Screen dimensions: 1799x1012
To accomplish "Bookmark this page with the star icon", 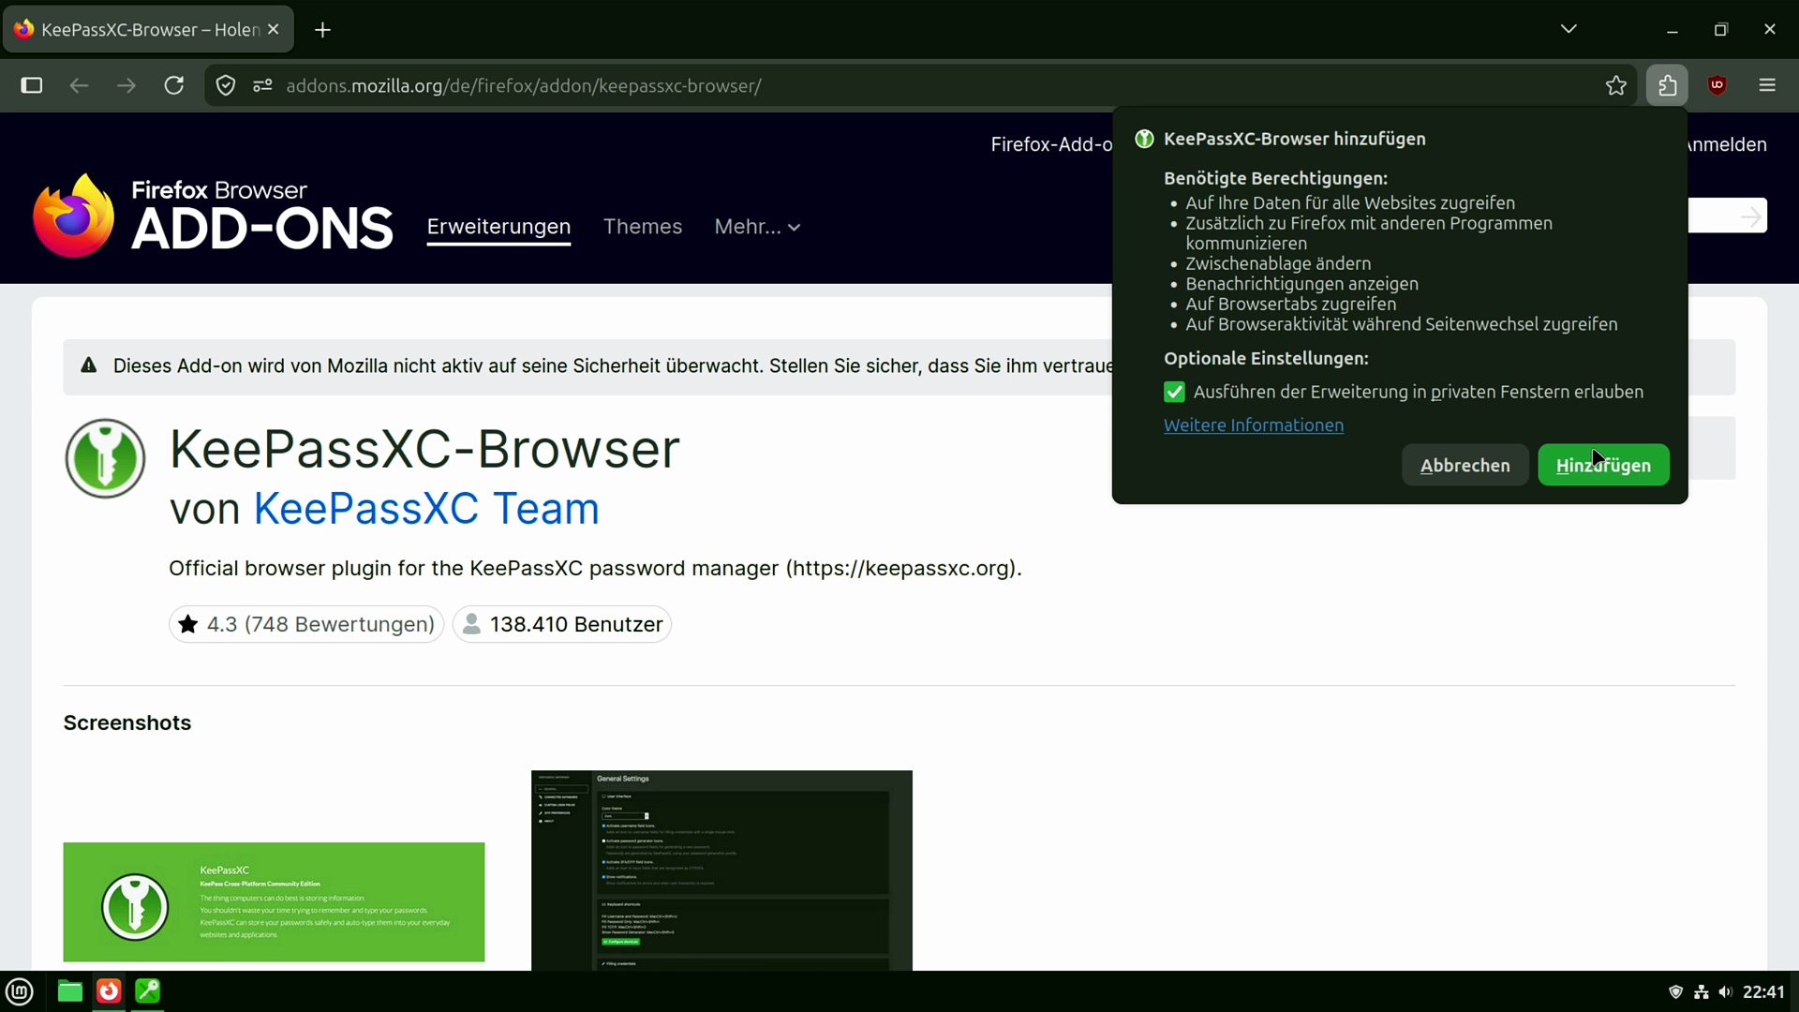I will pos(1616,85).
